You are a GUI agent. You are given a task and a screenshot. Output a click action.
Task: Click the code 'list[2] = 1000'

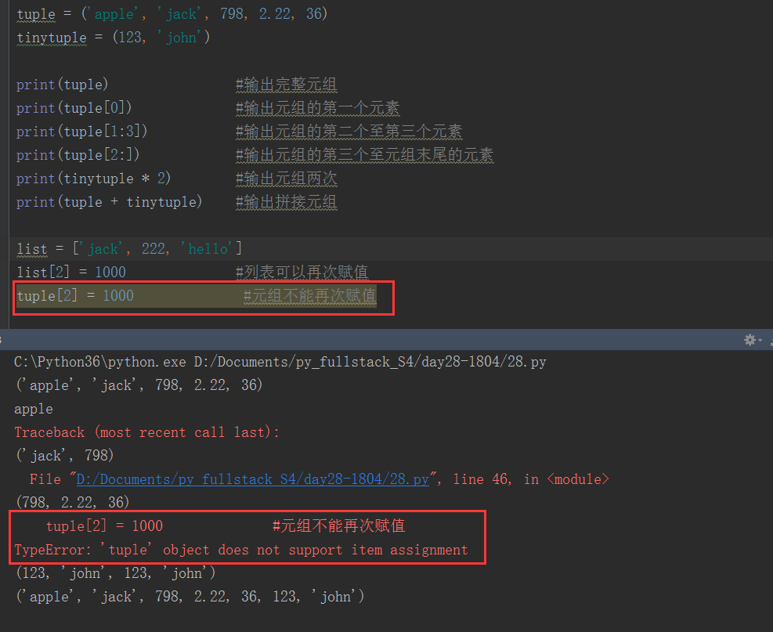coord(71,272)
